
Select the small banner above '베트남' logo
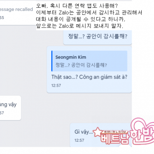(115, 132)
